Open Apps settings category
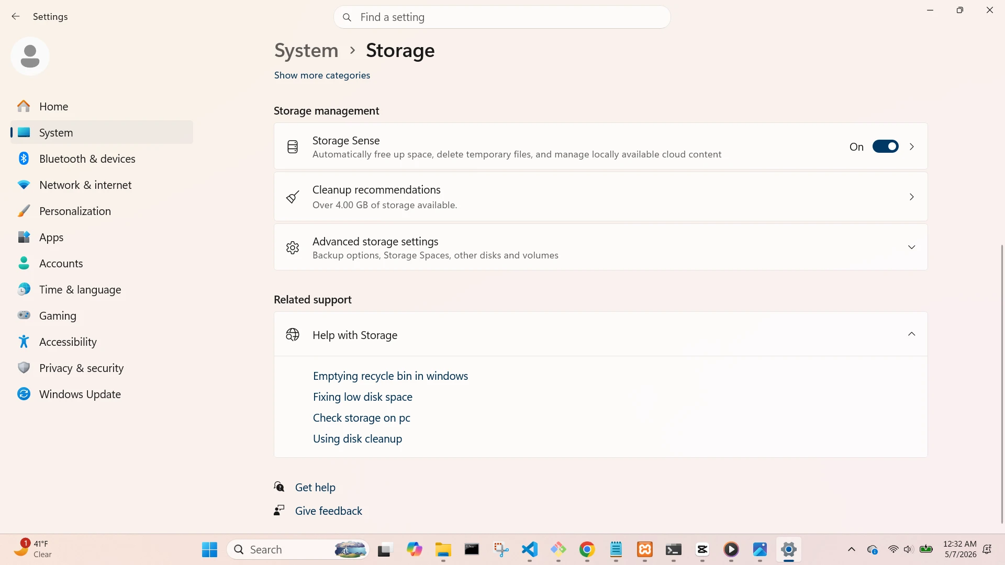 tap(102, 237)
